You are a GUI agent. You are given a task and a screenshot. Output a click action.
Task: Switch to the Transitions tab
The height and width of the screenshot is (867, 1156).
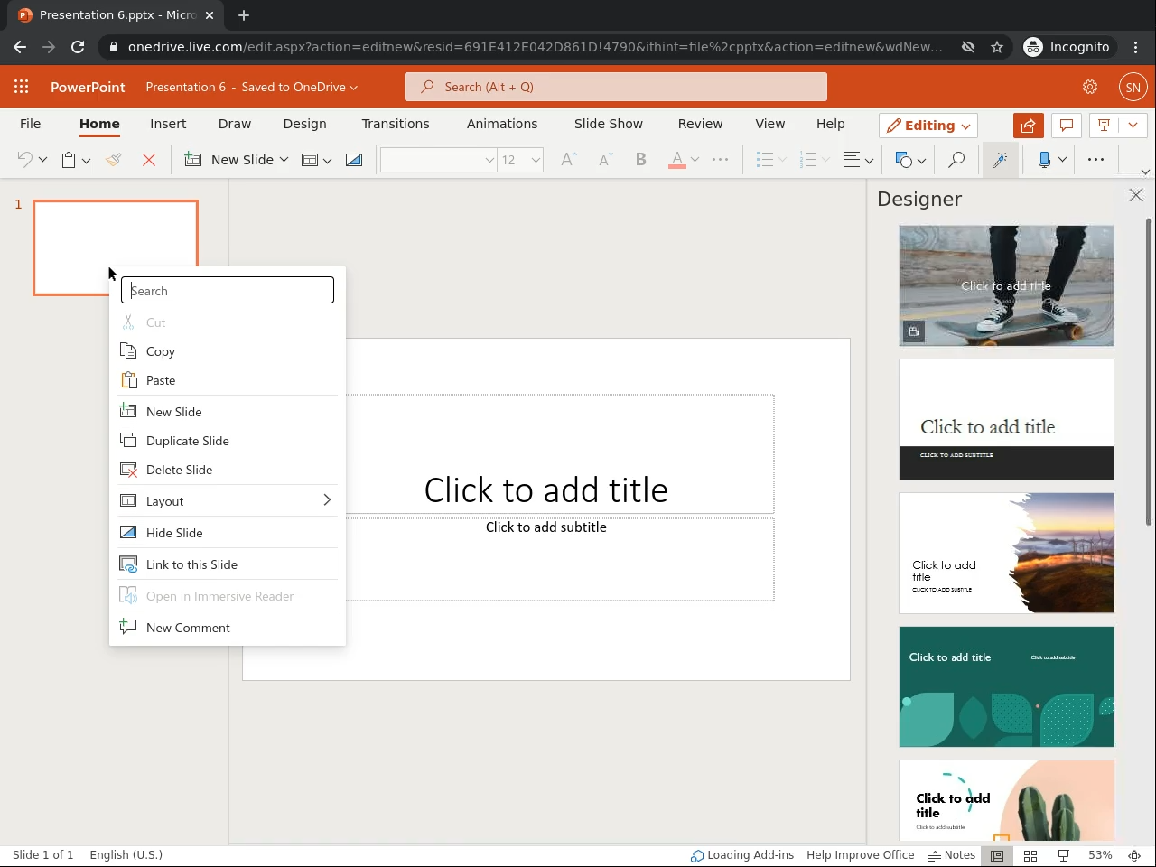[x=396, y=124]
